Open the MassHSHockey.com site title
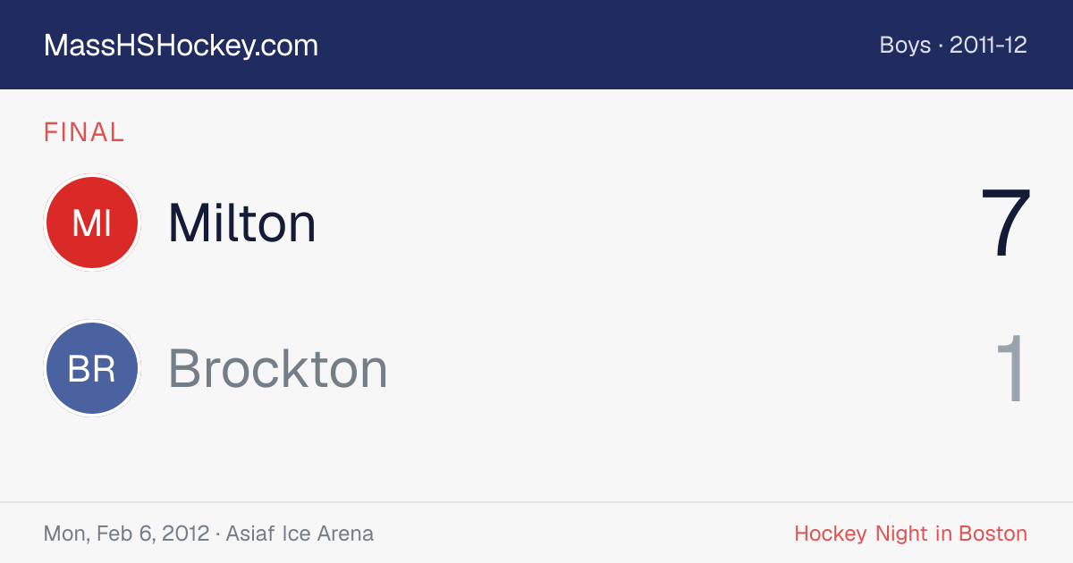The height and width of the screenshot is (563, 1073). (181, 45)
